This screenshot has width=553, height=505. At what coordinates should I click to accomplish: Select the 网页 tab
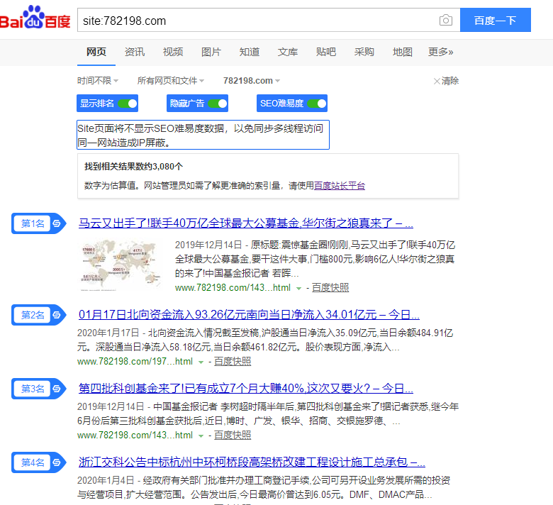[x=96, y=52]
